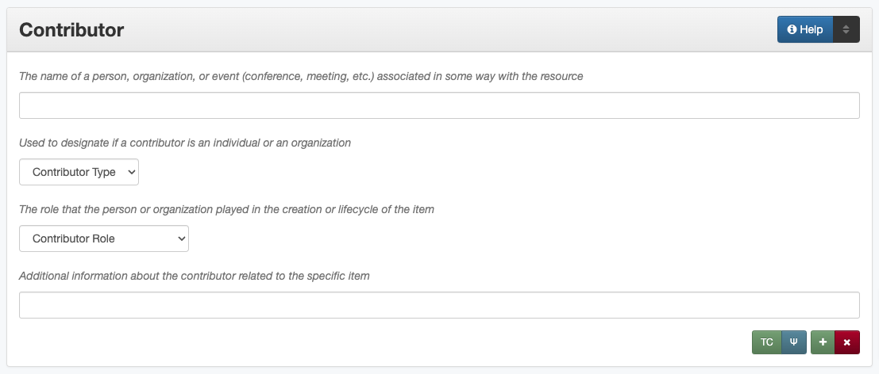The height and width of the screenshot is (374, 879).
Task: Click the contributor role description text
Action: [226, 210]
